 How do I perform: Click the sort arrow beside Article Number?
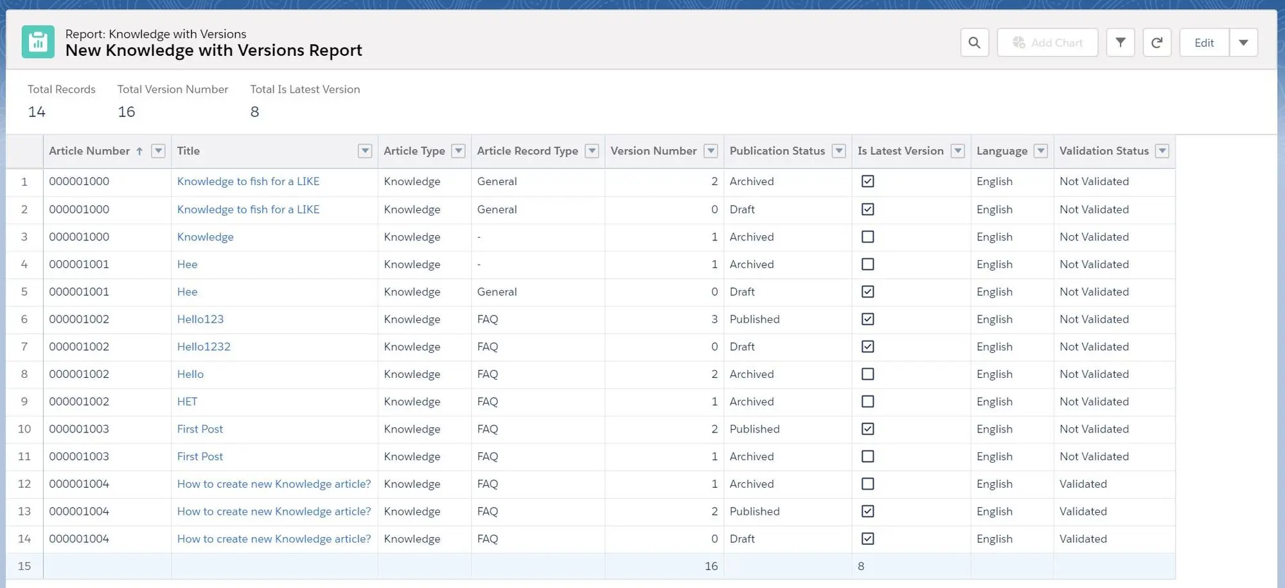coord(139,151)
